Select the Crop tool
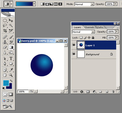This screenshot has width=122, height=113. 5,30
